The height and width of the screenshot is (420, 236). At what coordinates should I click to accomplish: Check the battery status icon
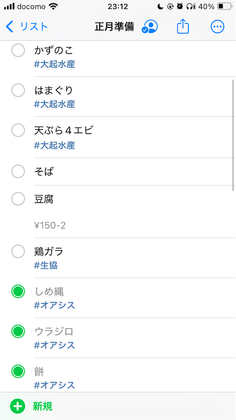[x=224, y=7]
